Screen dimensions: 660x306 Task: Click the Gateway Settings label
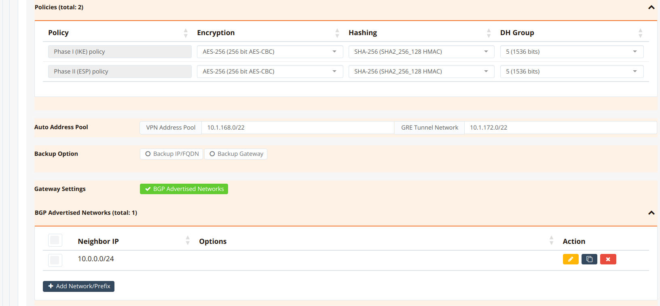pyautogui.click(x=60, y=189)
